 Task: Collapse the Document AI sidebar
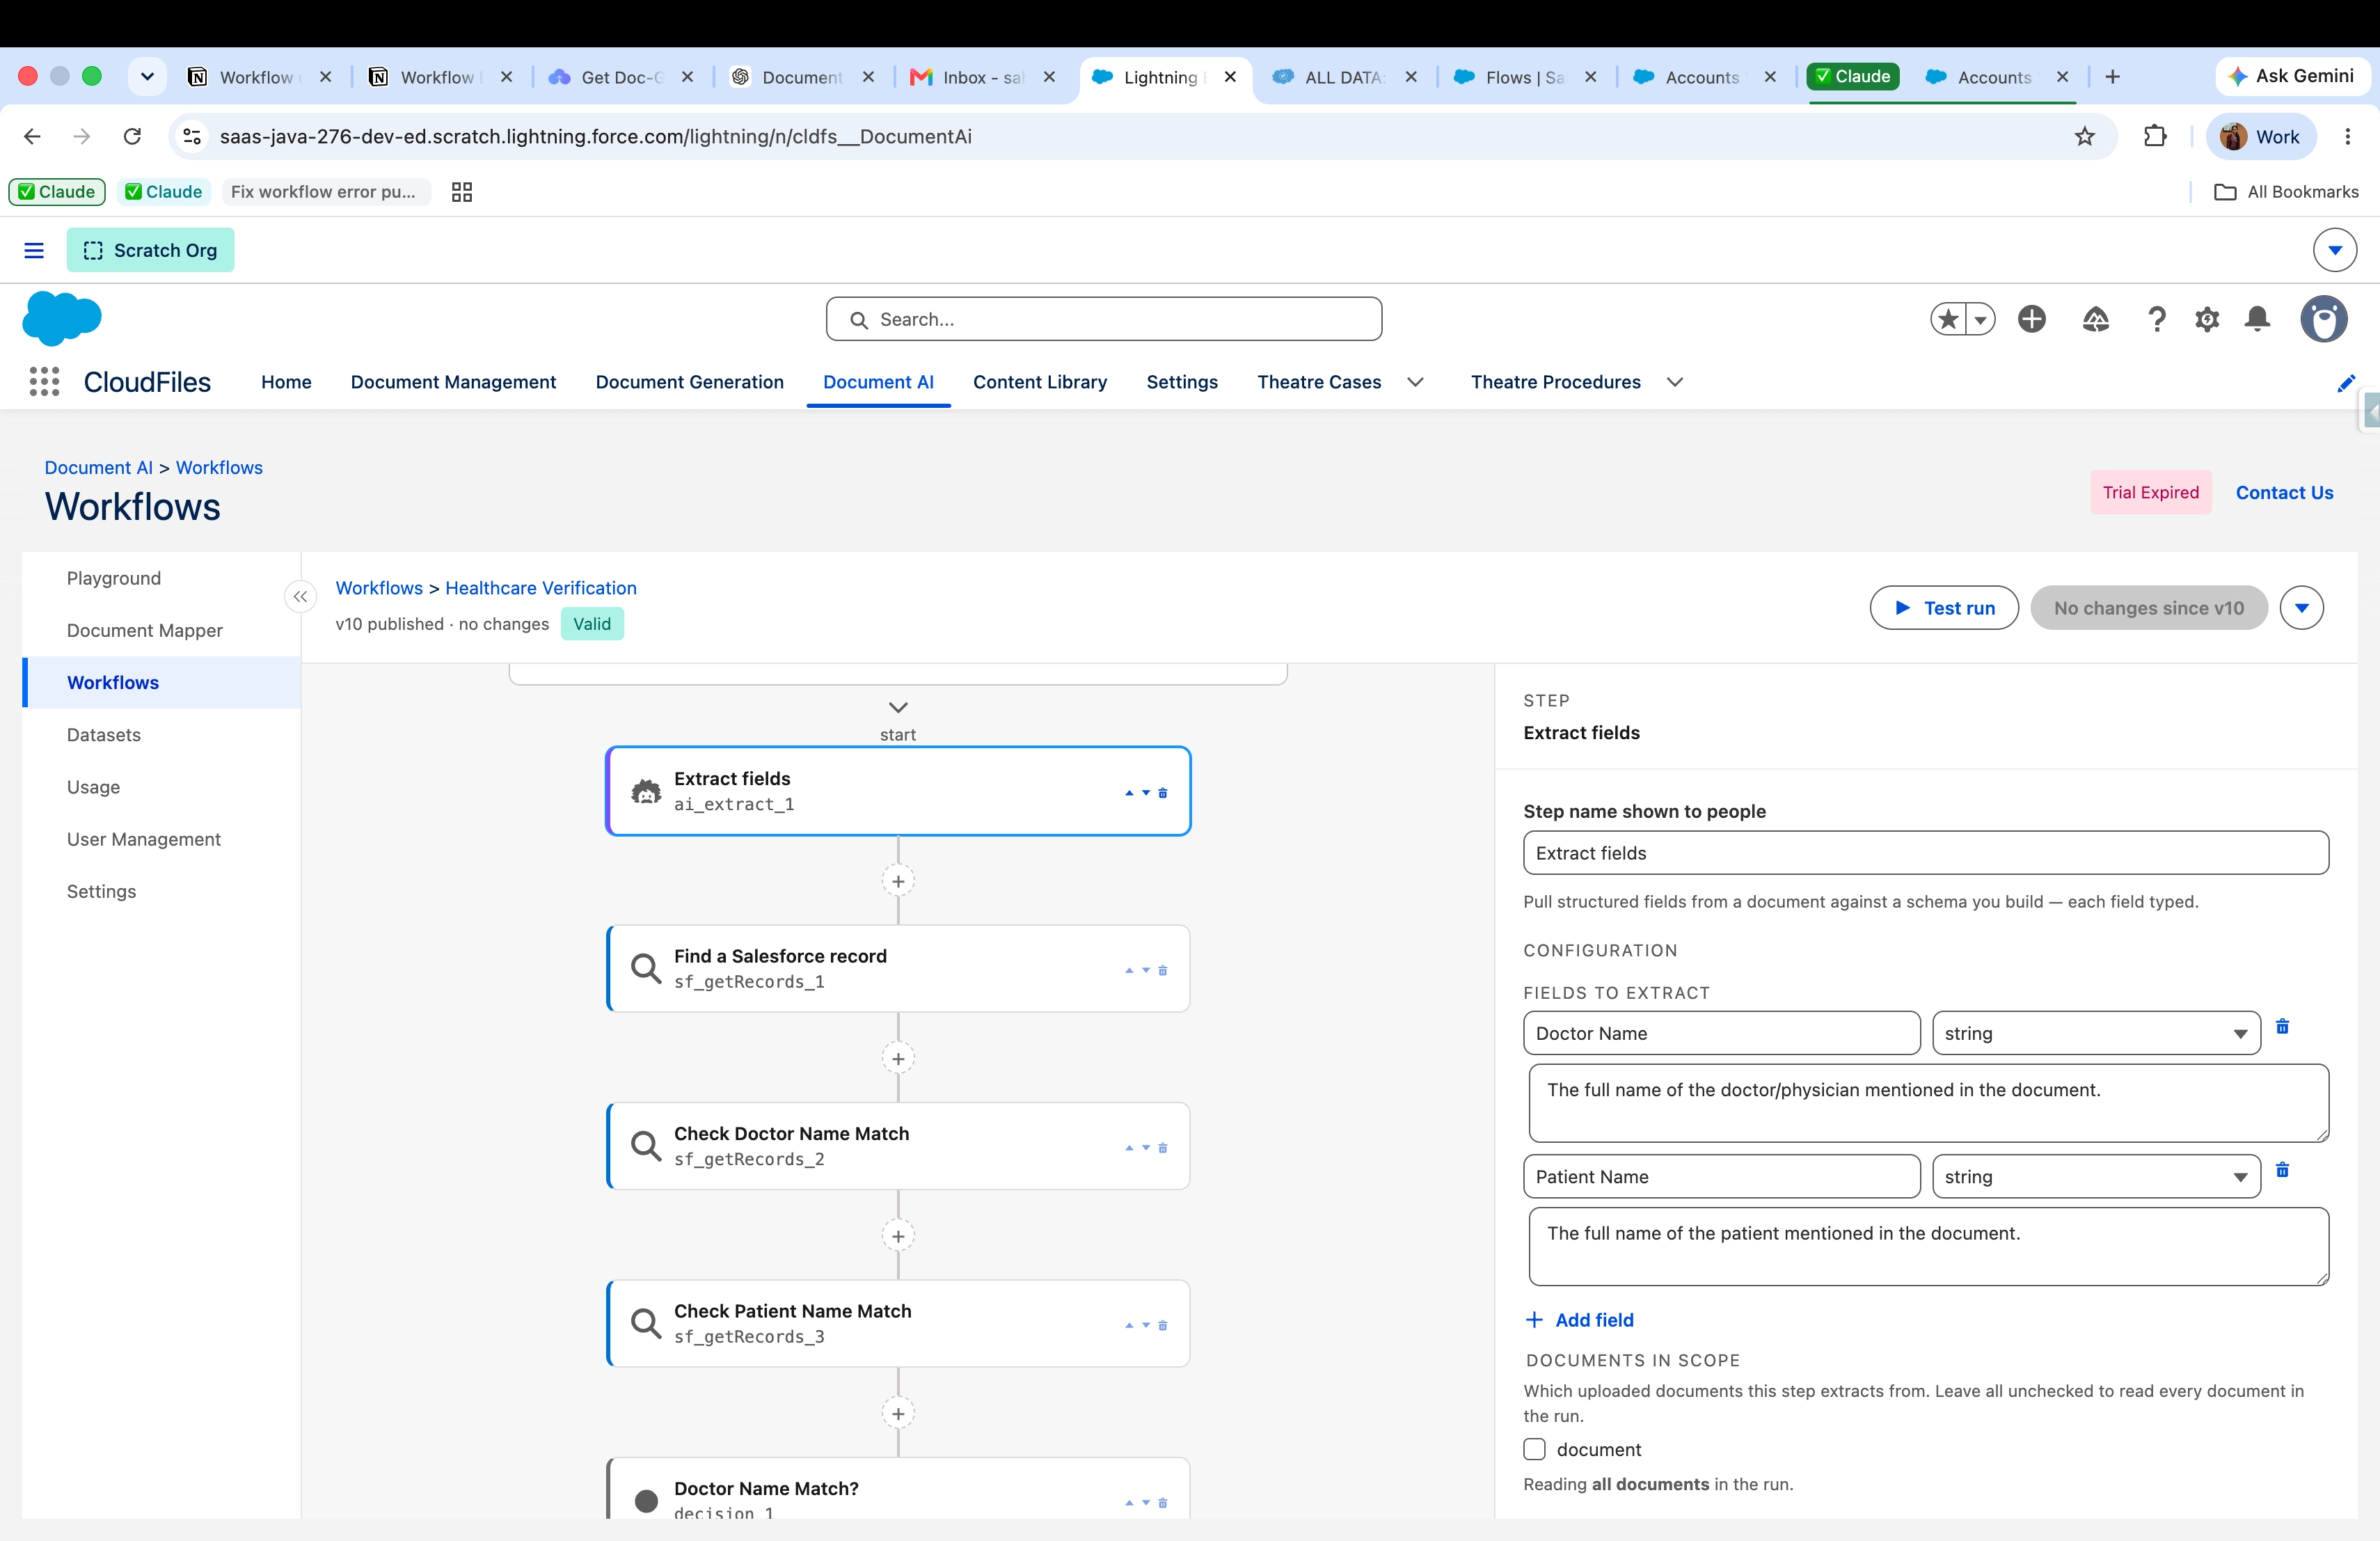pyautogui.click(x=300, y=597)
